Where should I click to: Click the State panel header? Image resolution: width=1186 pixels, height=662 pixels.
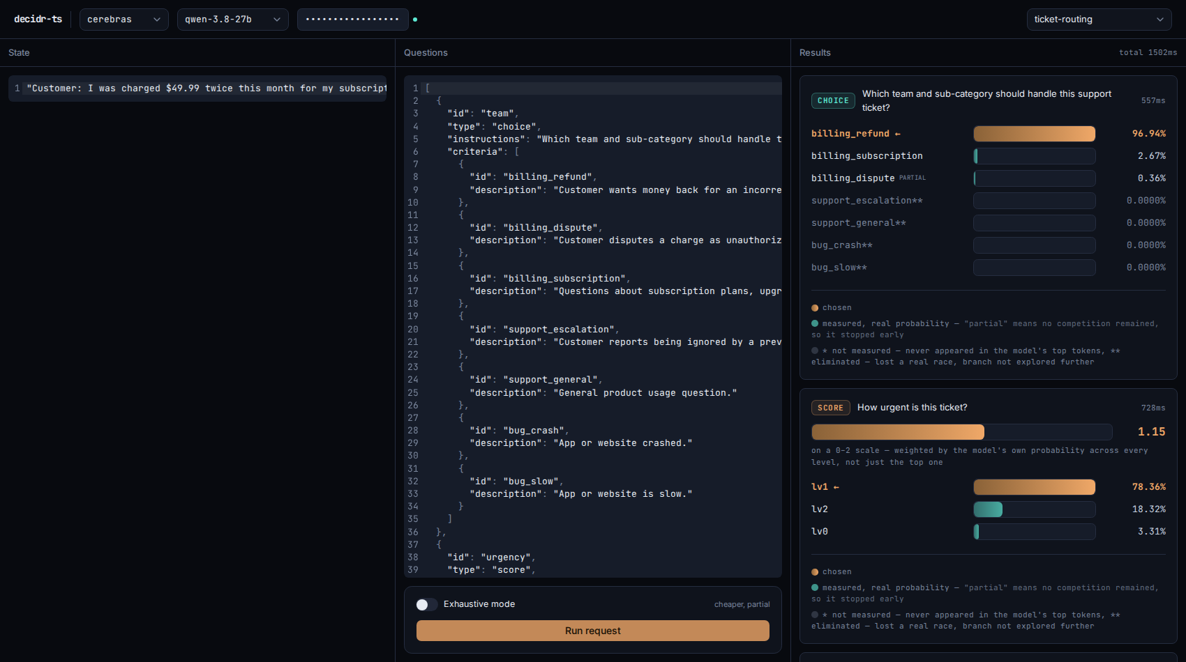click(x=19, y=53)
